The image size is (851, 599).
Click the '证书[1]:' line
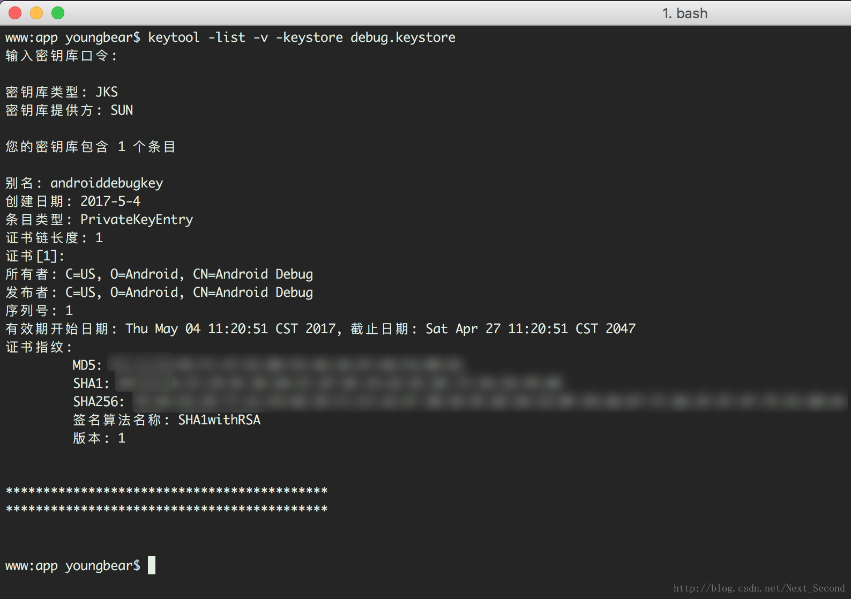(x=35, y=256)
